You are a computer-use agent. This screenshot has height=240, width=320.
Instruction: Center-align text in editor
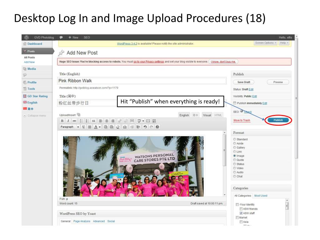[x=107, y=121]
